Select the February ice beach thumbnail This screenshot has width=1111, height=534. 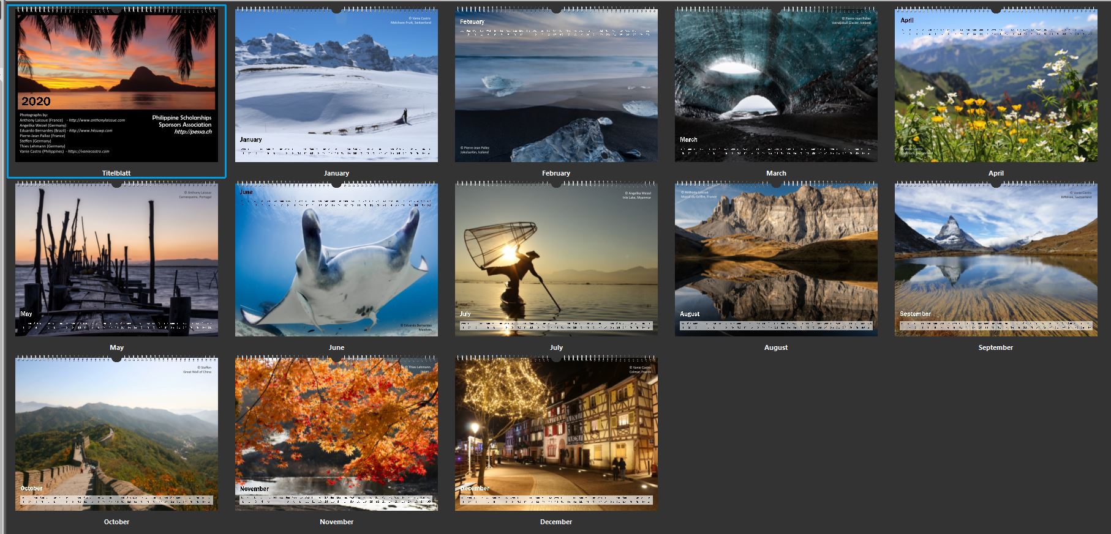[556, 86]
